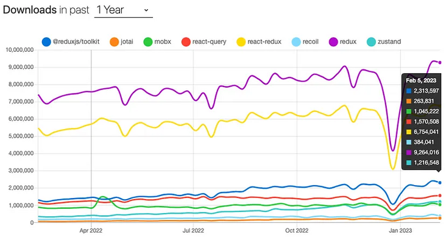Click the purple swatch in the tooltip
This screenshot has height=240, width=446.
pos(409,152)
